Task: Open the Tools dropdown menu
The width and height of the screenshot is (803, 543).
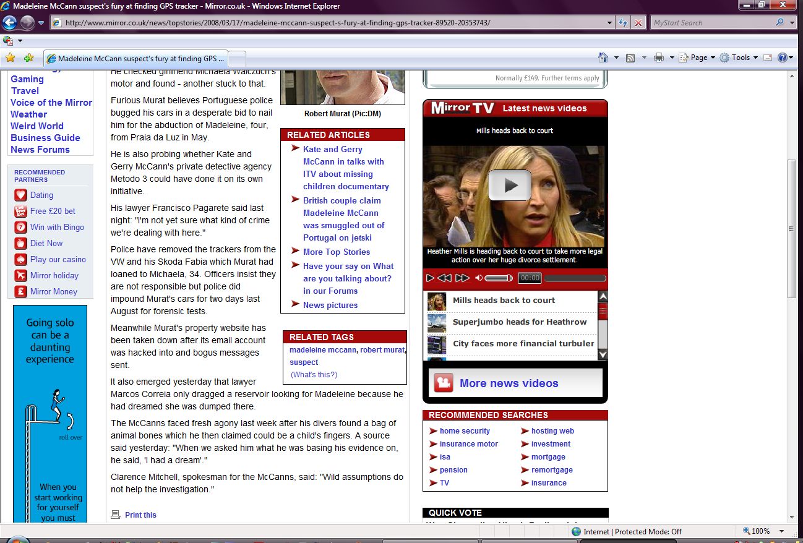Action: (x=739, y=58)
